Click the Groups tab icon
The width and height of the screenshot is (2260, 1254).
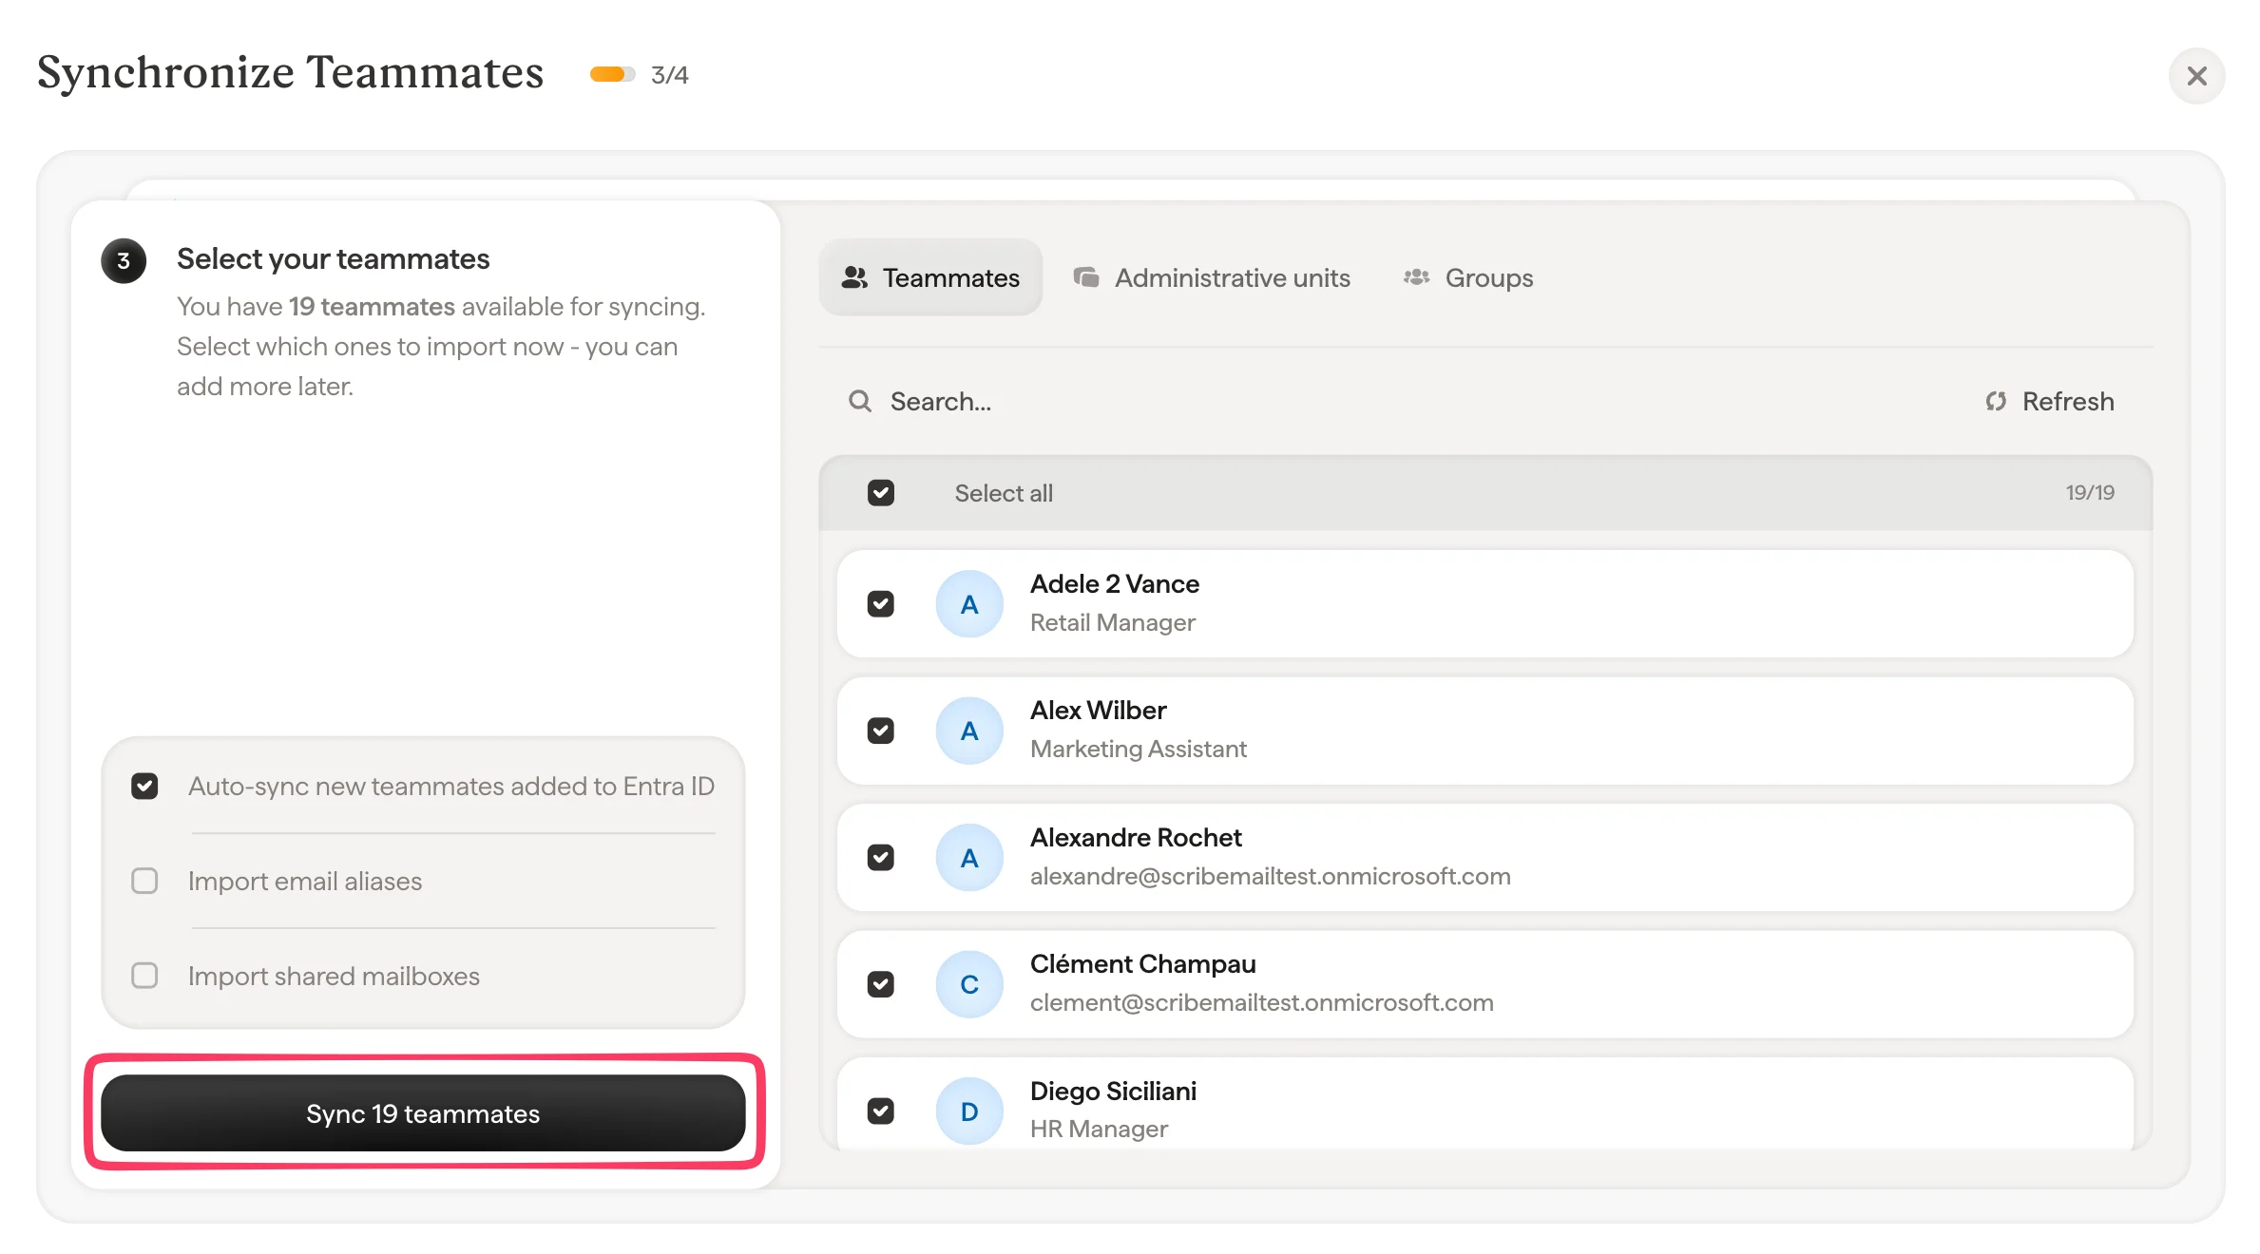pos(1416,277)
